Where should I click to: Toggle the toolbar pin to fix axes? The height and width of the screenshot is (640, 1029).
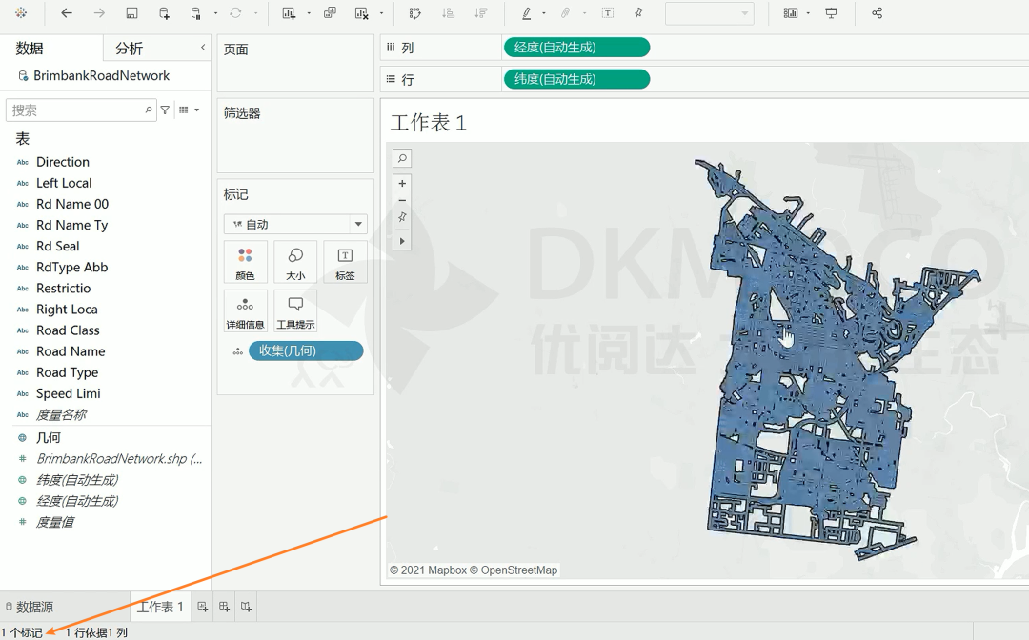point(638,13)
